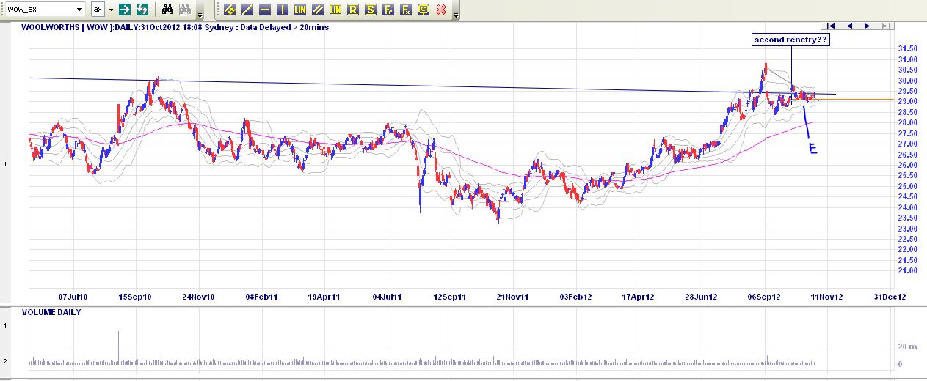Screen dimensions: 927x381
Task: Click the 20 m volume axis label
Action: click(906, 347)
